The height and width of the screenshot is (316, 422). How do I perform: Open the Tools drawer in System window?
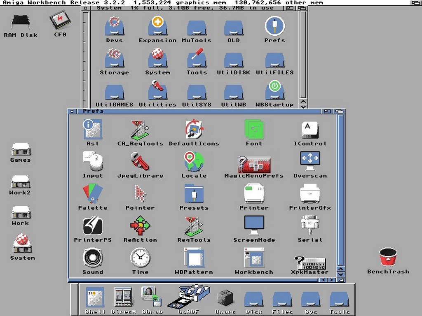point(197,58)
